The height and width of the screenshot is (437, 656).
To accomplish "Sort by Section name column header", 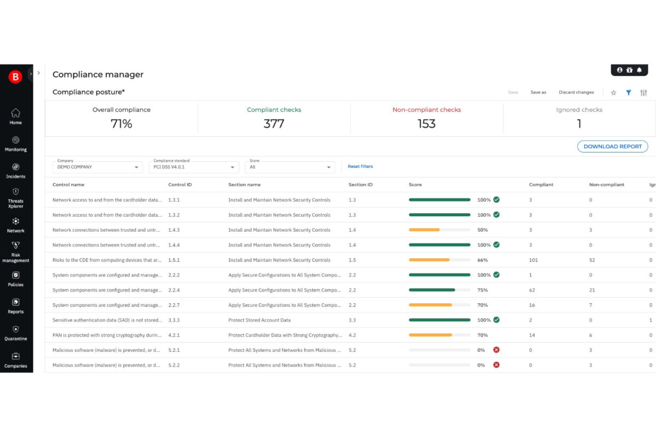I will point(244,185).
